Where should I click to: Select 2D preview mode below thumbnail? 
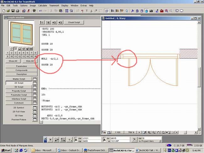point(16,49)
